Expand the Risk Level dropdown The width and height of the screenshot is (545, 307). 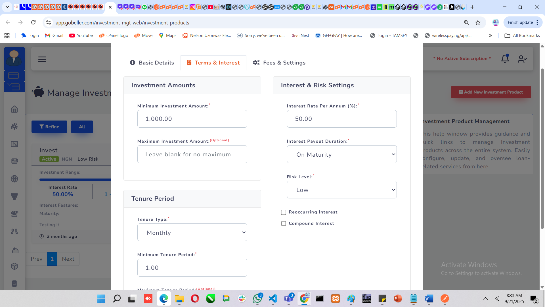point(341,190)
